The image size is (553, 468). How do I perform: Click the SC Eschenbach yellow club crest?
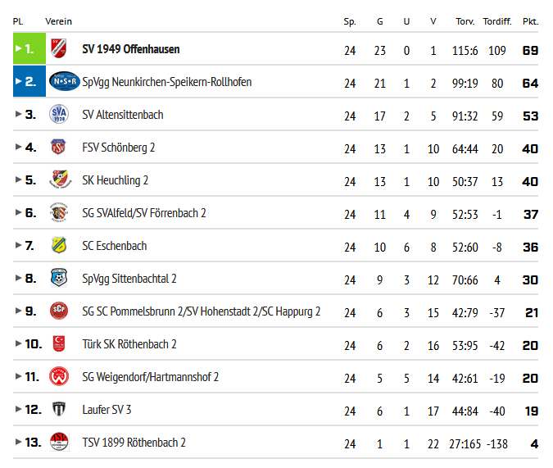click(58, 246)
